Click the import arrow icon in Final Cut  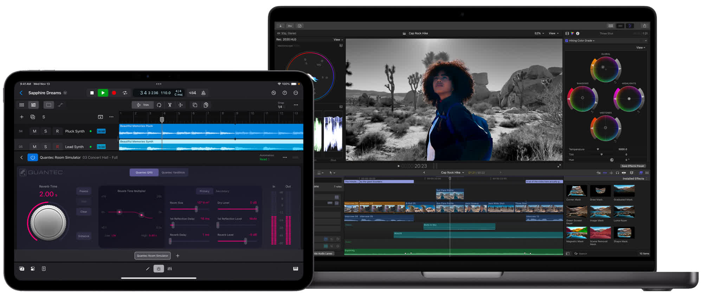click(x=280, y=26)
